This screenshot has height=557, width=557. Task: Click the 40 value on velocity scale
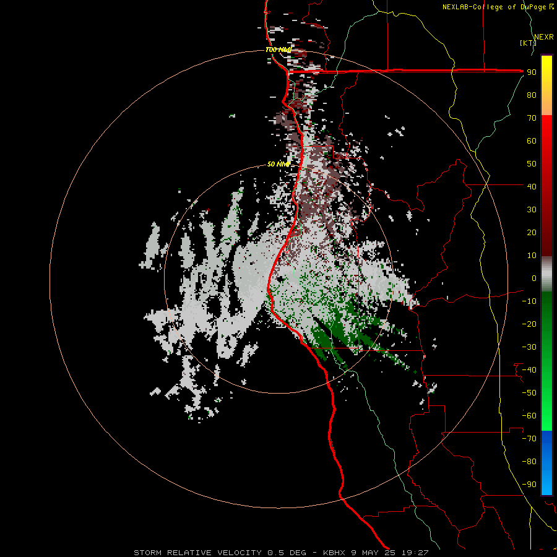pos(532,187)
